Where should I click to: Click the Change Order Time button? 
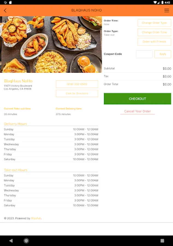click(154, 32)
